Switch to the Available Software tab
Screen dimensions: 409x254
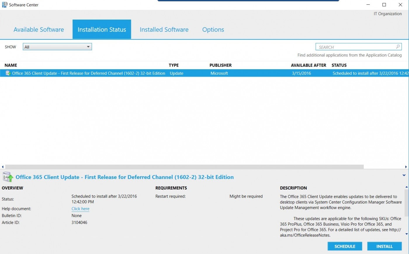point(39,29)
